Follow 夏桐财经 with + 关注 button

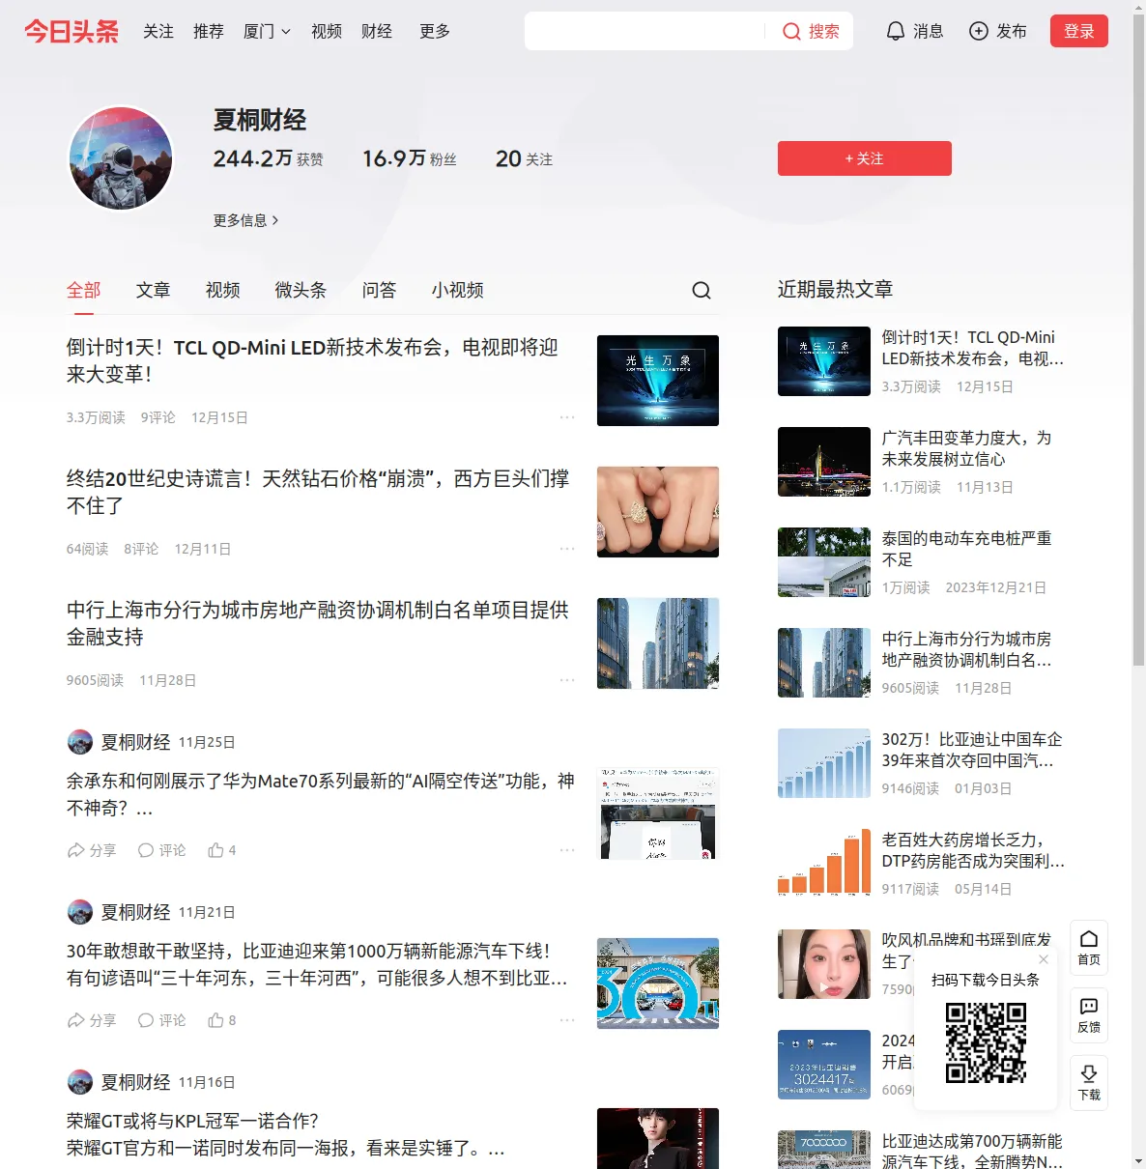pos(865,158)
